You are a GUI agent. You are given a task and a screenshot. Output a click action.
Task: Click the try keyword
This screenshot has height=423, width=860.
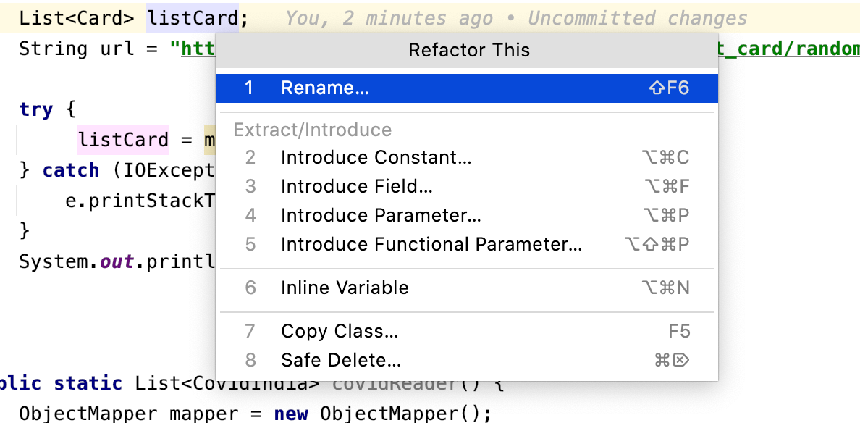pos(36,110)
